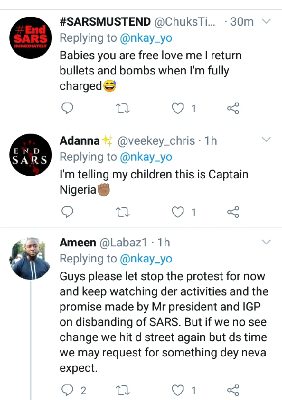Reply to the #SARSMUSTEND tweet
282x400 pixels.
[67, 108]
